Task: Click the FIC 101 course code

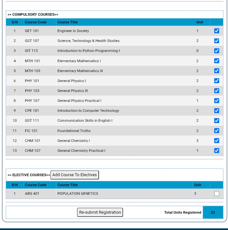Action: point(31,131)
